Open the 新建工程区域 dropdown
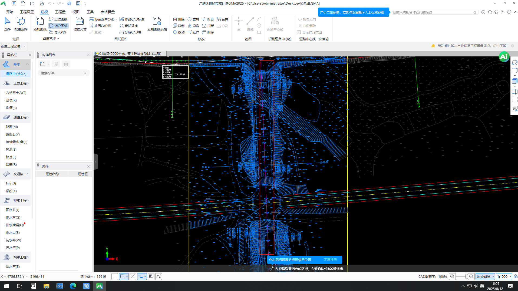Image resolution: width=518 pixels, height=291 pixels. (x=25, y=46)
